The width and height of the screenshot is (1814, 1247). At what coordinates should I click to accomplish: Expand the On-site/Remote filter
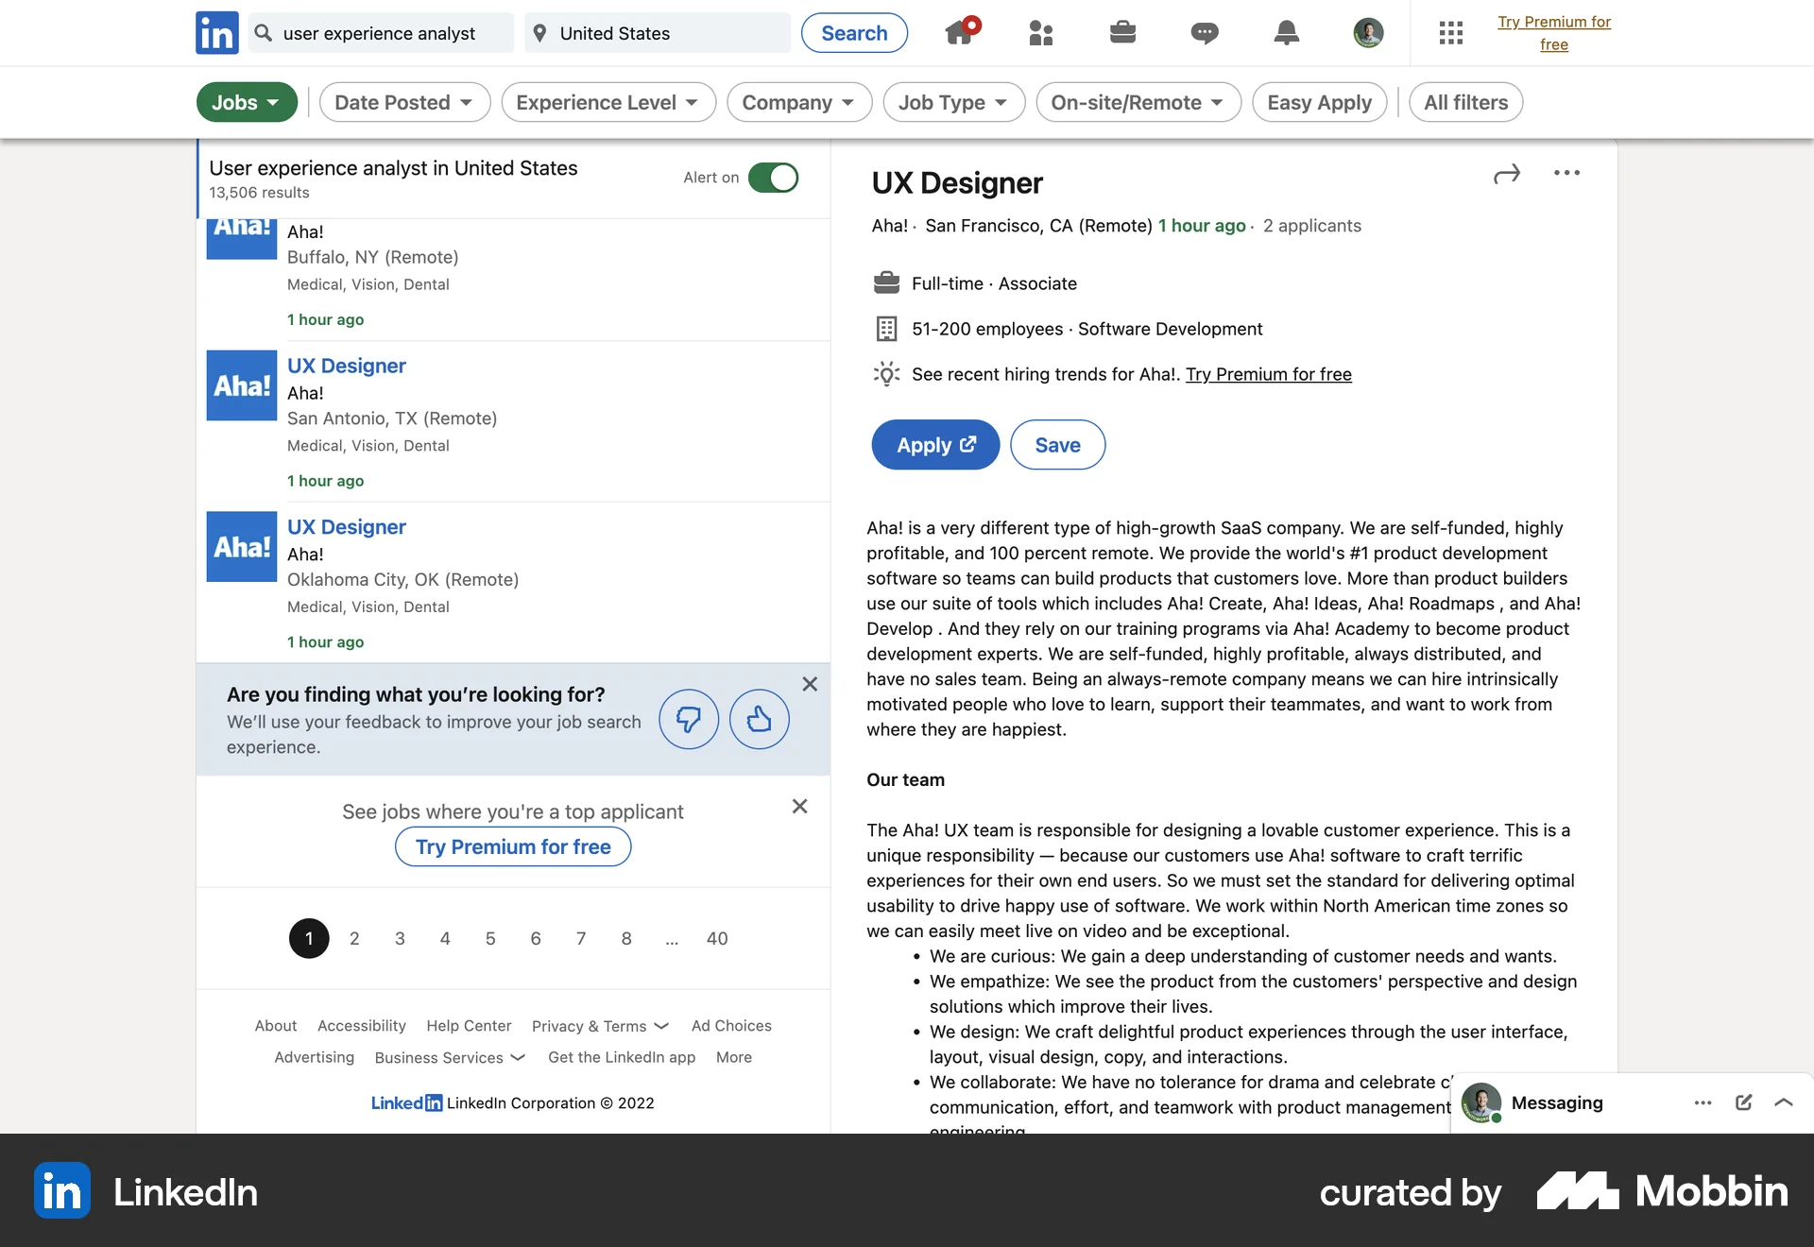[1138, 102]
